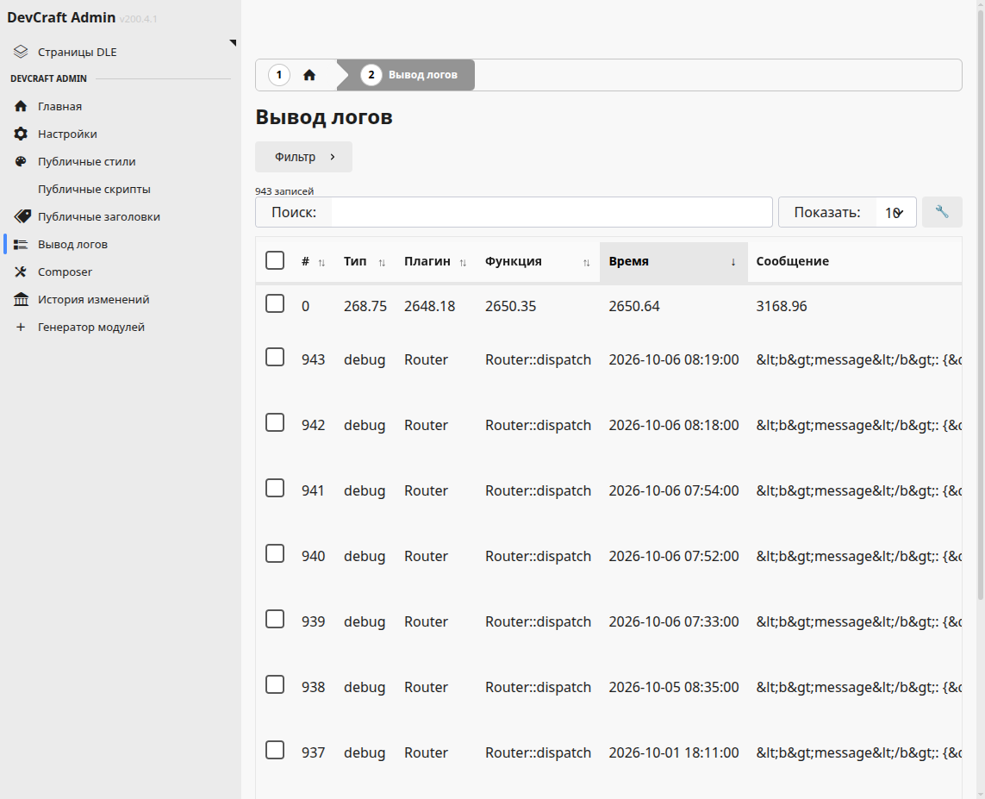The height and width of the screenshot is (799, 985).
Task: Click the DevCraft Admin title link
Action: [x=61, y=17]
